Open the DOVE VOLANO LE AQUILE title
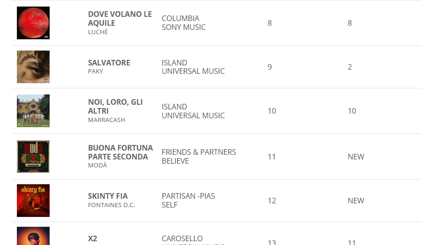The image size is (421, 245). pos(120,19)
